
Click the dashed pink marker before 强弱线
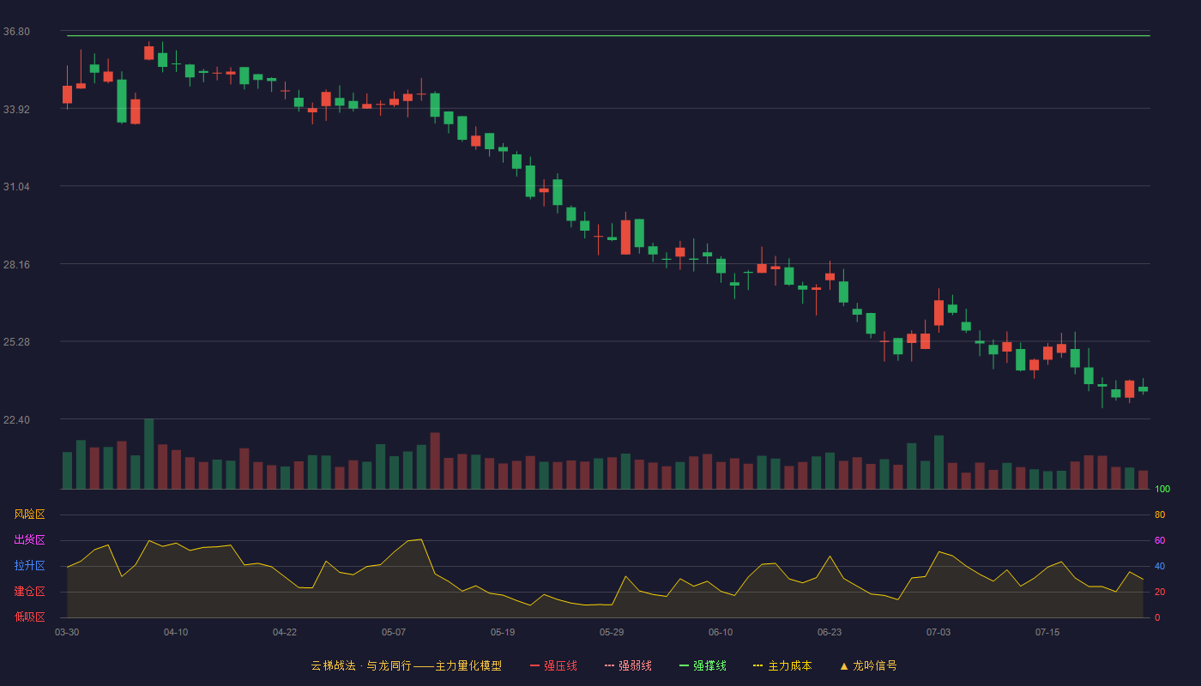pyautogui.click(x=609, y=665)
